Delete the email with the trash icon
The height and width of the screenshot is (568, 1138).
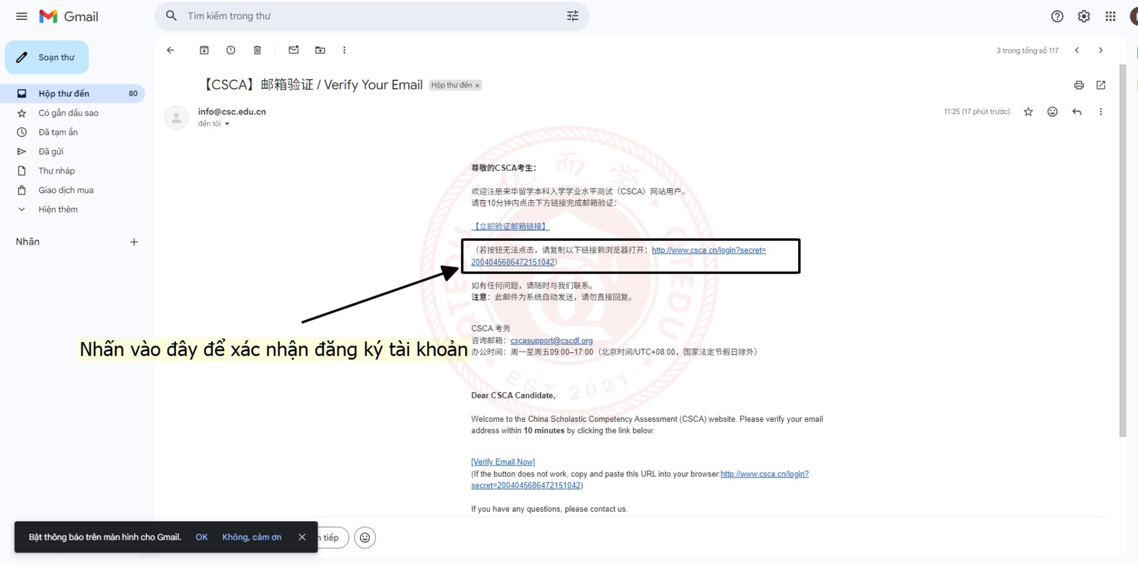257,50
